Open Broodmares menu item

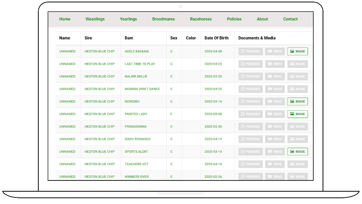[x=163, y=19]
